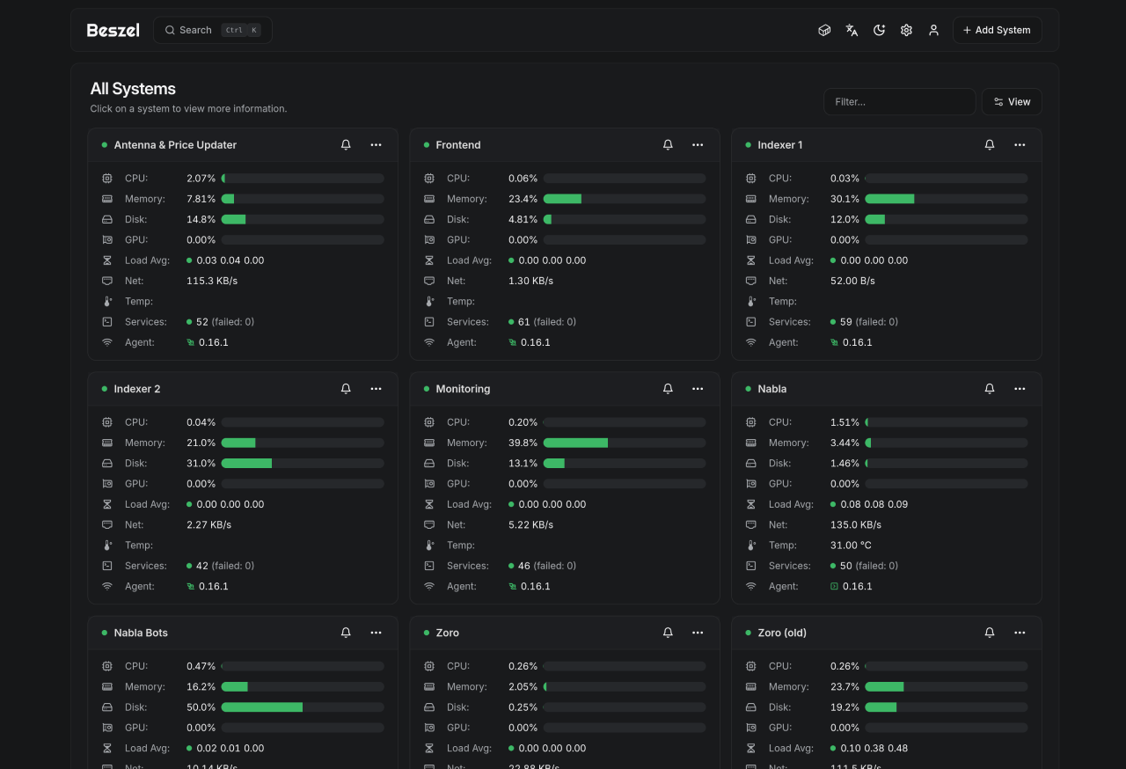Open the Beszel logo home link

click(x=113, y=30)
